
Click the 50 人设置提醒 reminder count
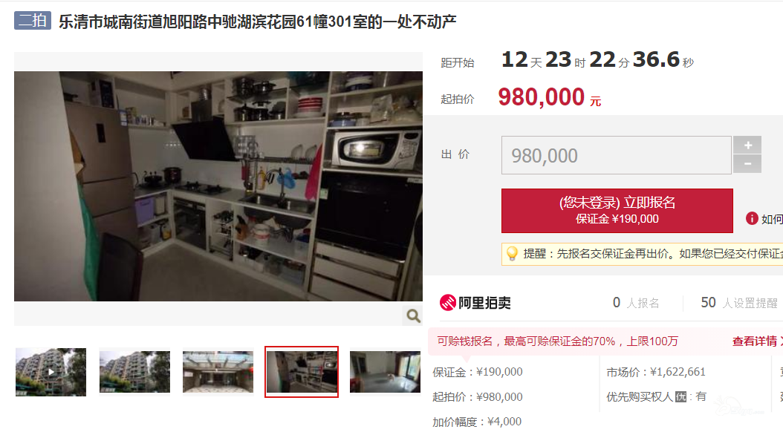point(739,302)
